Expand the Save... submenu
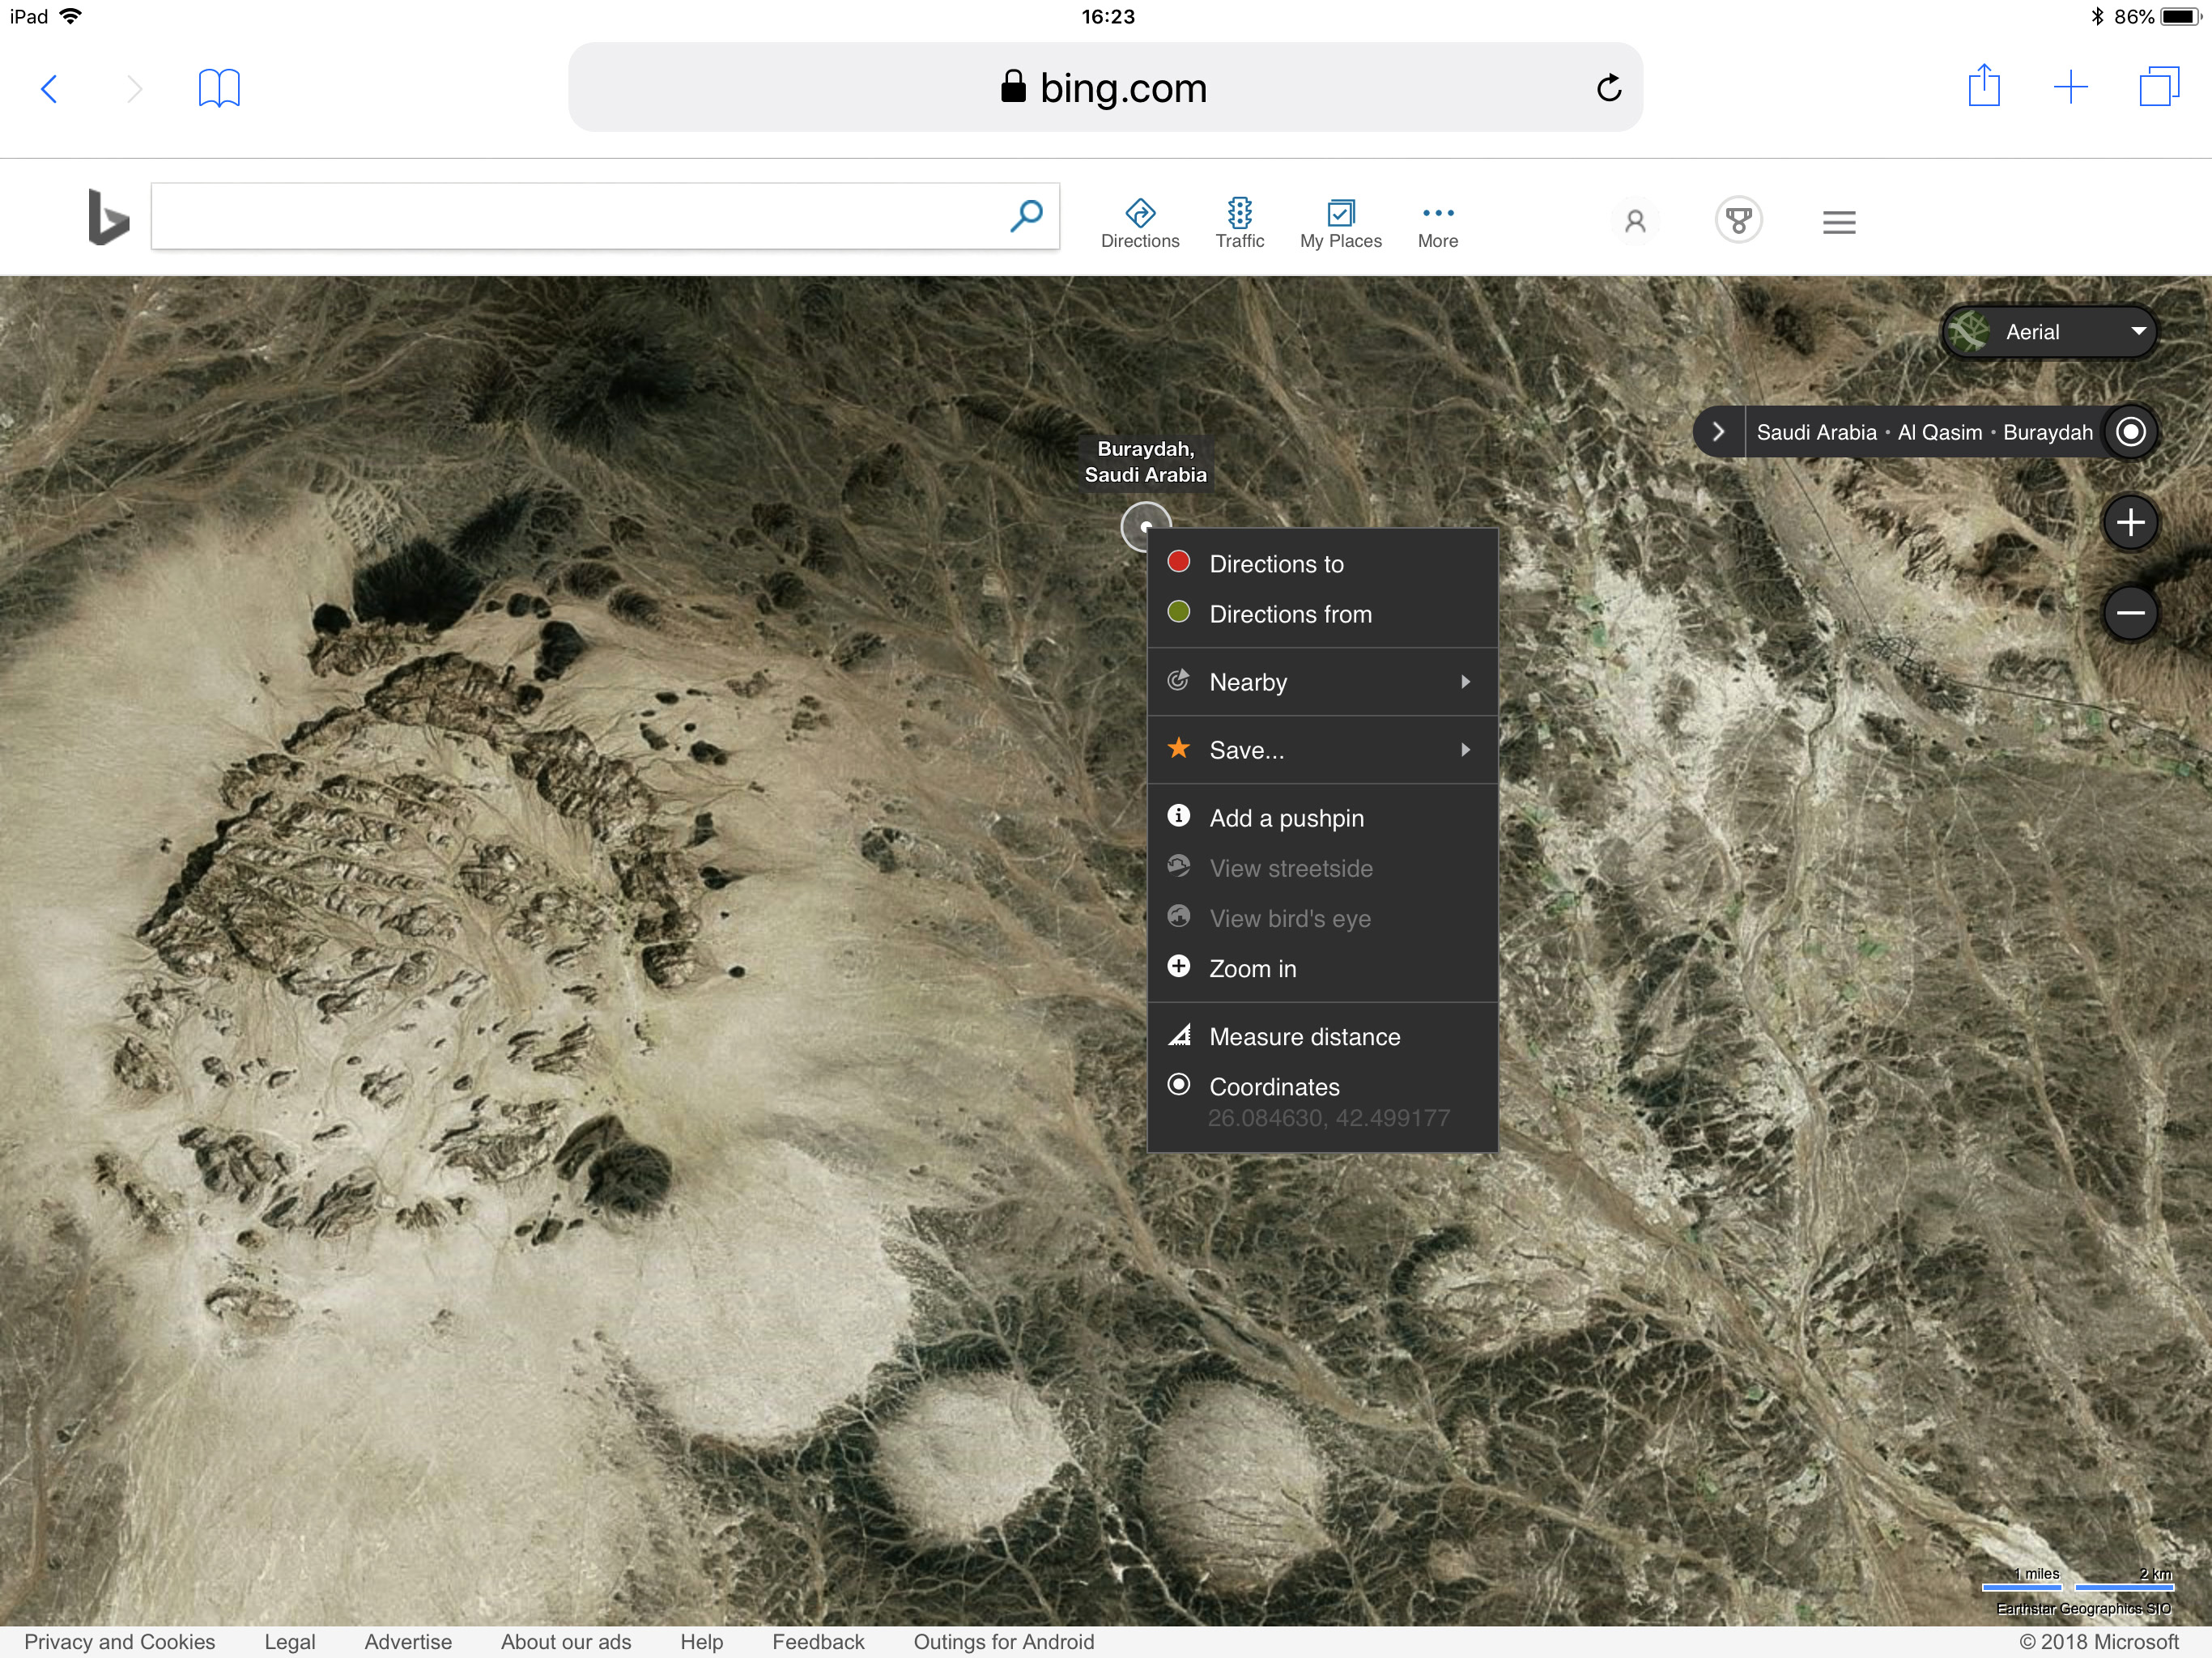Screen dimensions: 2212x1658 pyautogui.click(x=1321, y=750)
